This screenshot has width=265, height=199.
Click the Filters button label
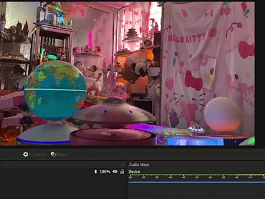pyautogui.click(x=61, y=155)
